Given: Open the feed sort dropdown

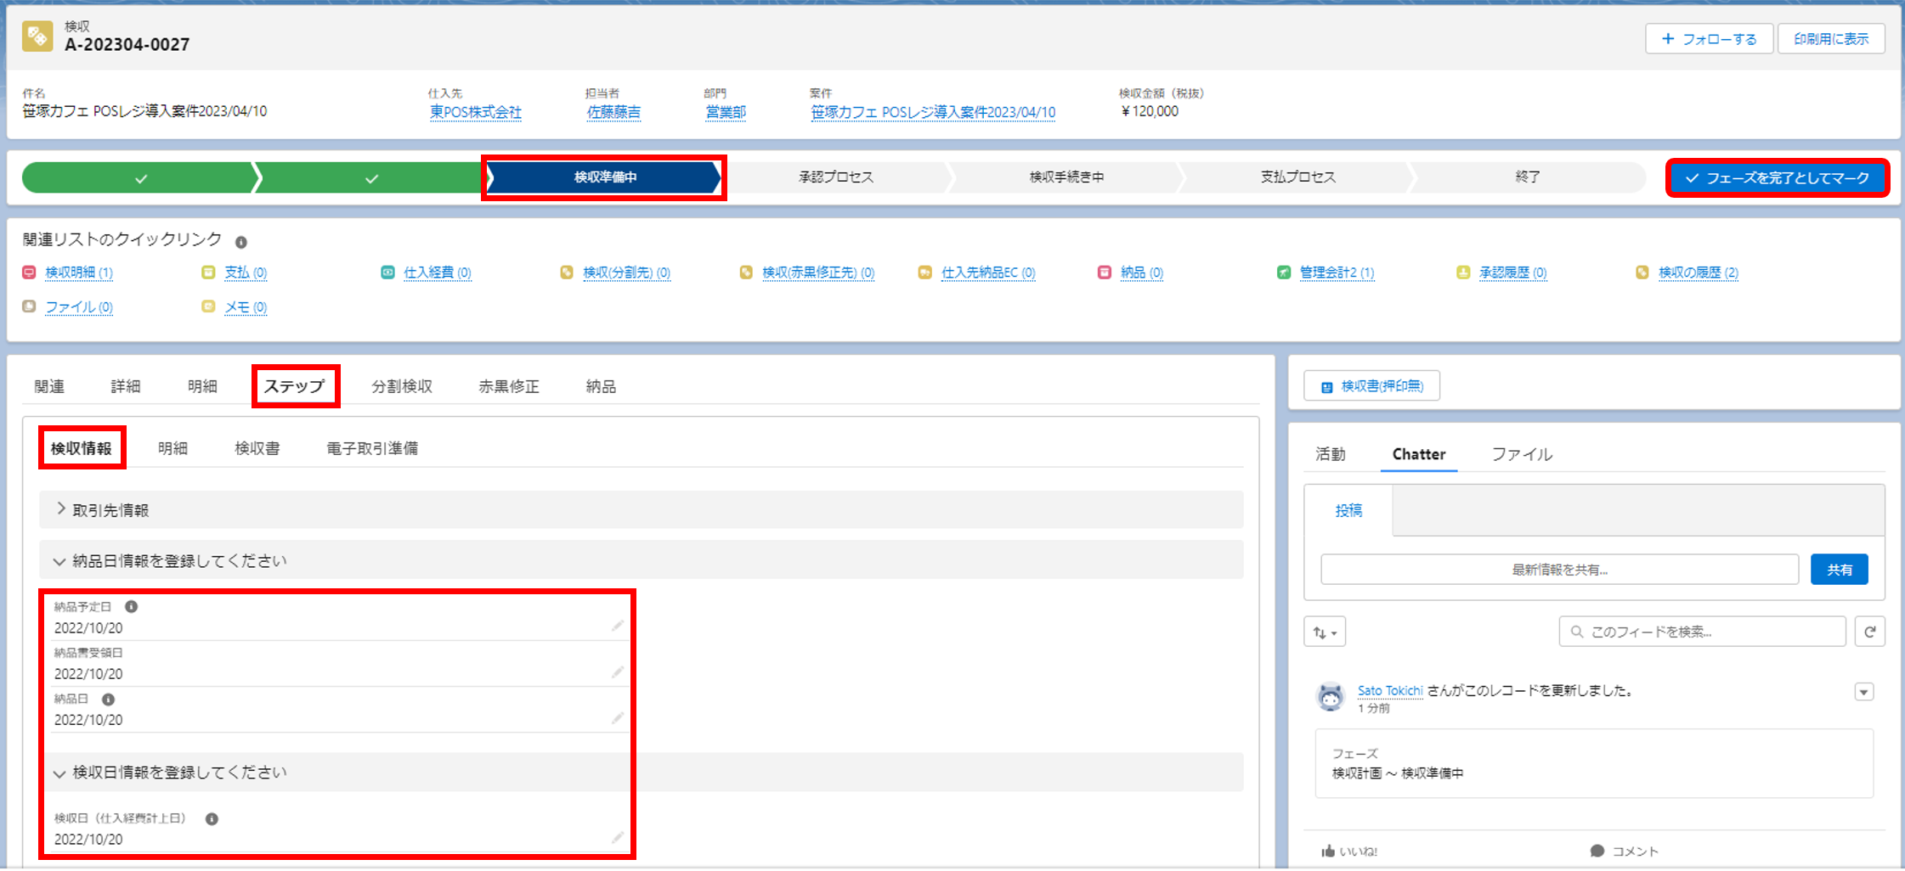Looking at the screenshot, I should tap(1325, 632).
